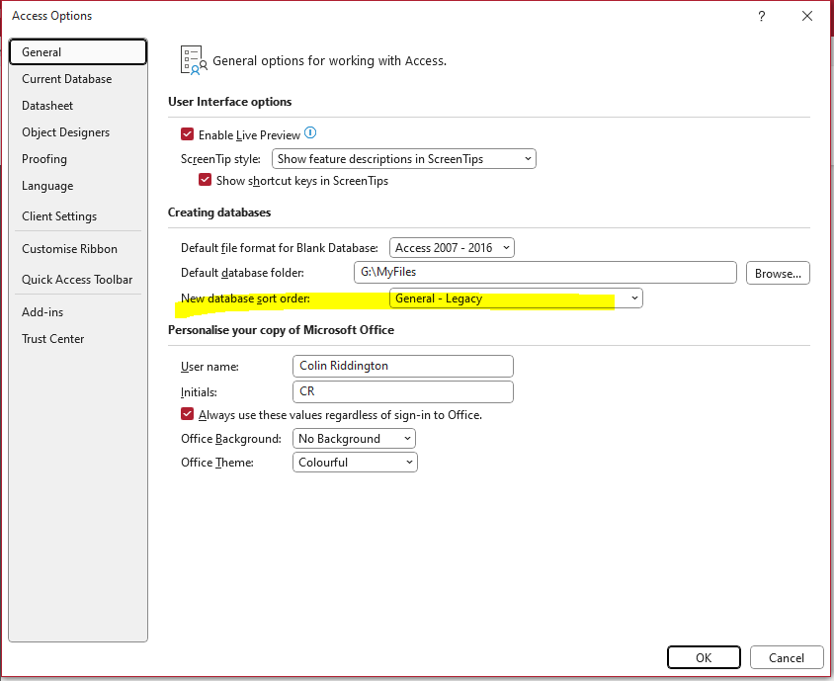
Task: Go to Quick Access Toolbar options
Action: (x=78, y=280)
